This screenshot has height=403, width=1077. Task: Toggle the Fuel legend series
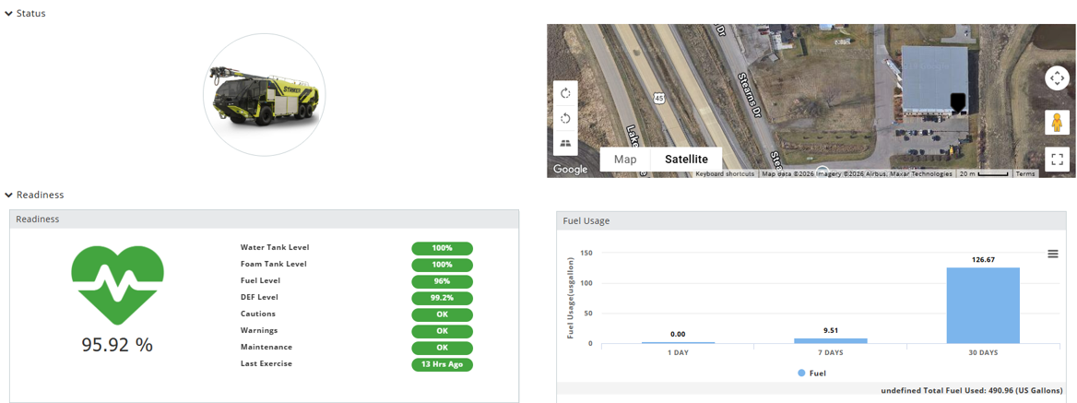tap(811, 373)
